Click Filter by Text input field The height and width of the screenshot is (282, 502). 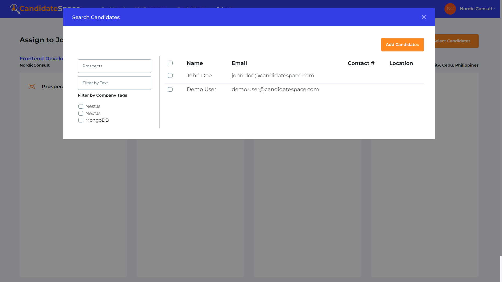pos(115,83)
